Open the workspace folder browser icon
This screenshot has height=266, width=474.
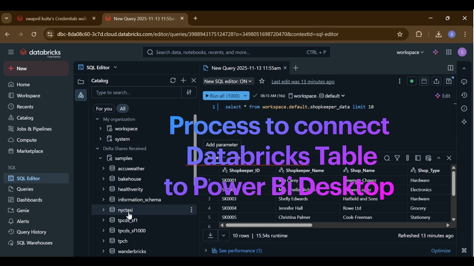point(81,82)
